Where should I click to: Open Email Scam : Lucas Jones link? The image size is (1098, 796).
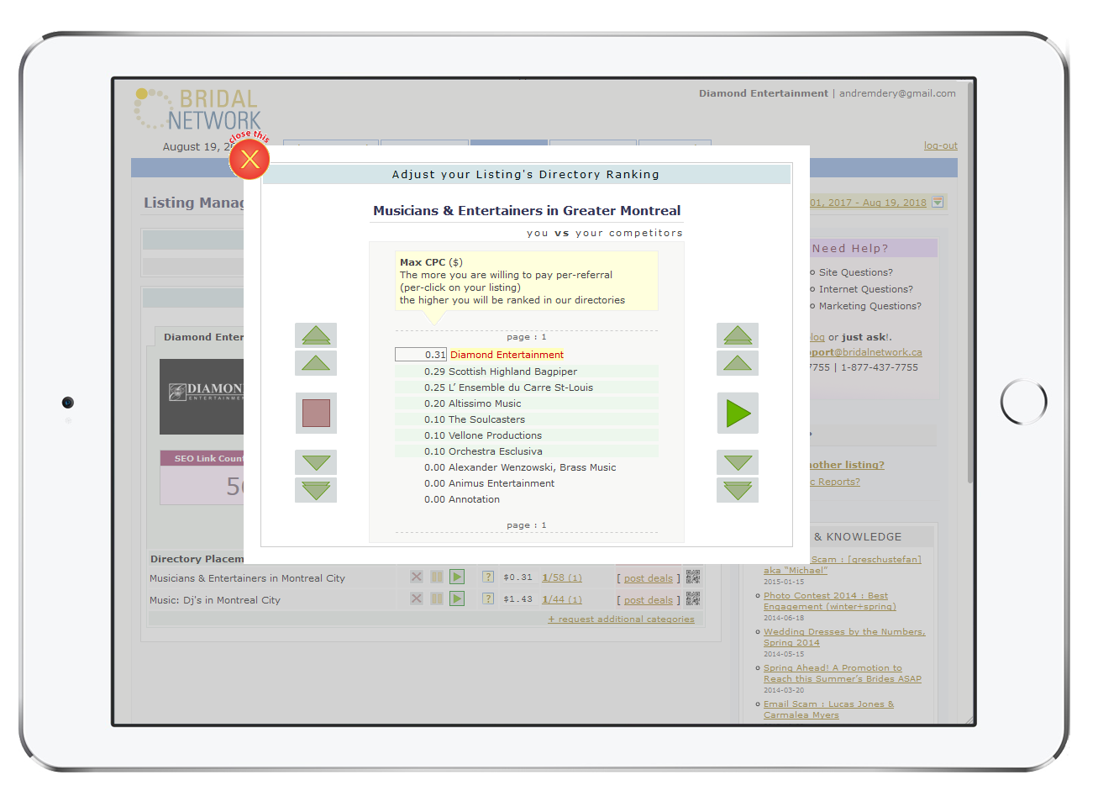pos(828,709)
